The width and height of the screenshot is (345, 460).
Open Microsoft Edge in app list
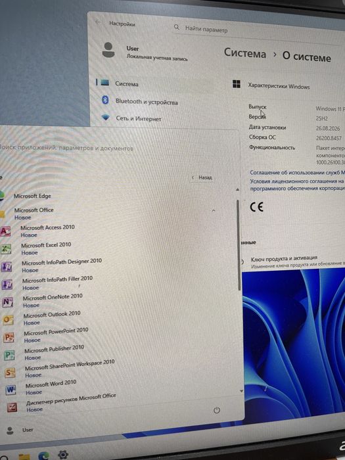(x=33, y=196)
